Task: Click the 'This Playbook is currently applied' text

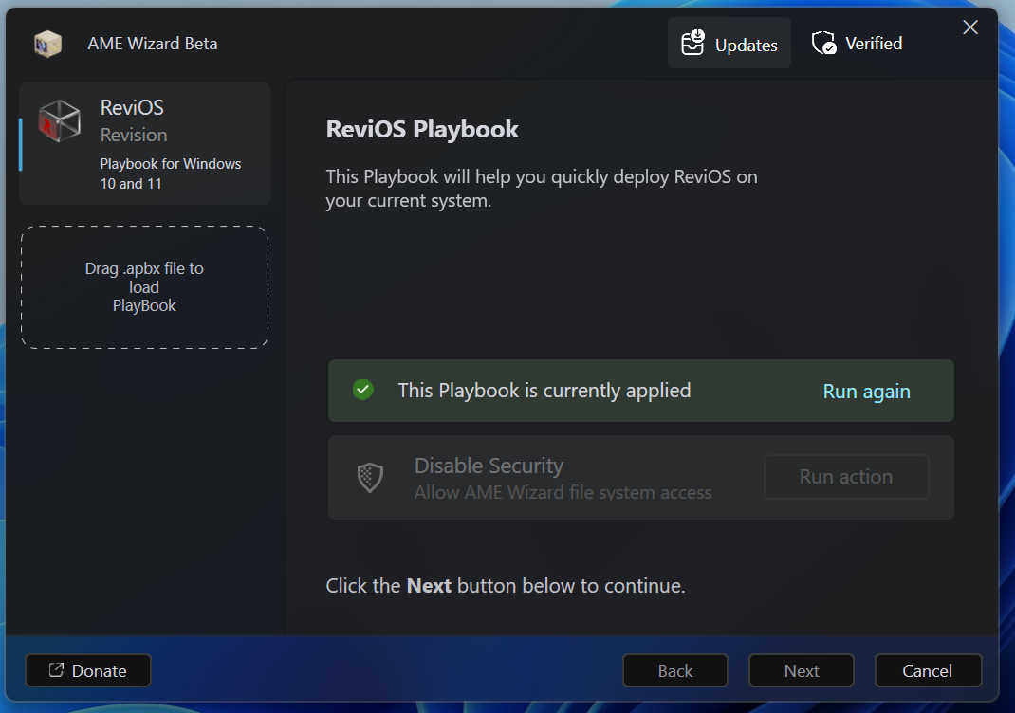Action: pos(544,390)
